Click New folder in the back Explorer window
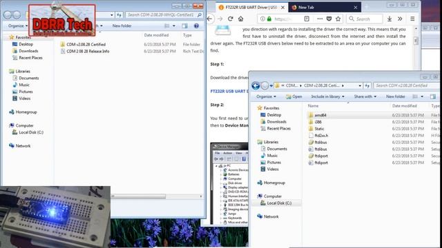This screenshot has height=248, width=442. 122,25
